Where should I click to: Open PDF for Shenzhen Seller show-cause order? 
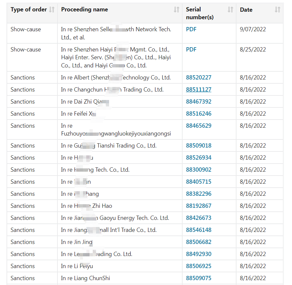coord(191,29)
